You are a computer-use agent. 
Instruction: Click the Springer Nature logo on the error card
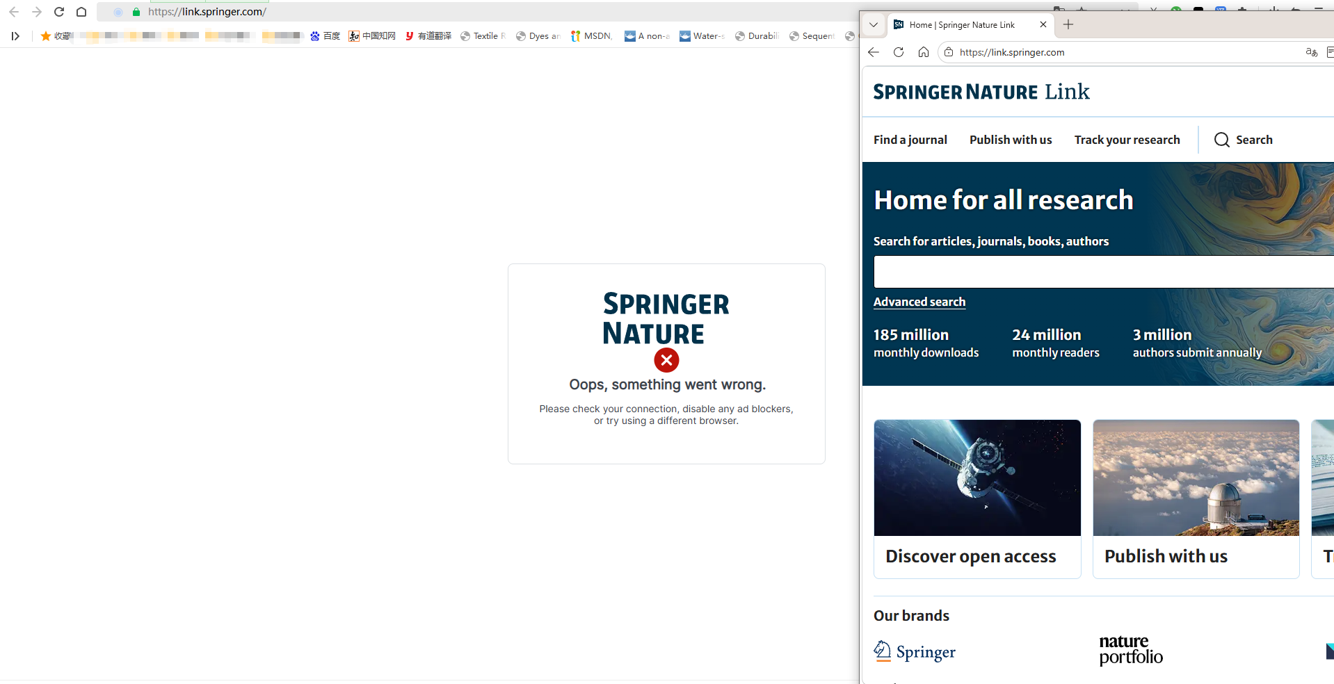coord(666,318)
